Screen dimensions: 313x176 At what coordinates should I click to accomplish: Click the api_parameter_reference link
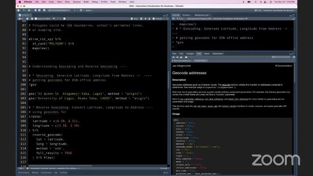point(192,99)
